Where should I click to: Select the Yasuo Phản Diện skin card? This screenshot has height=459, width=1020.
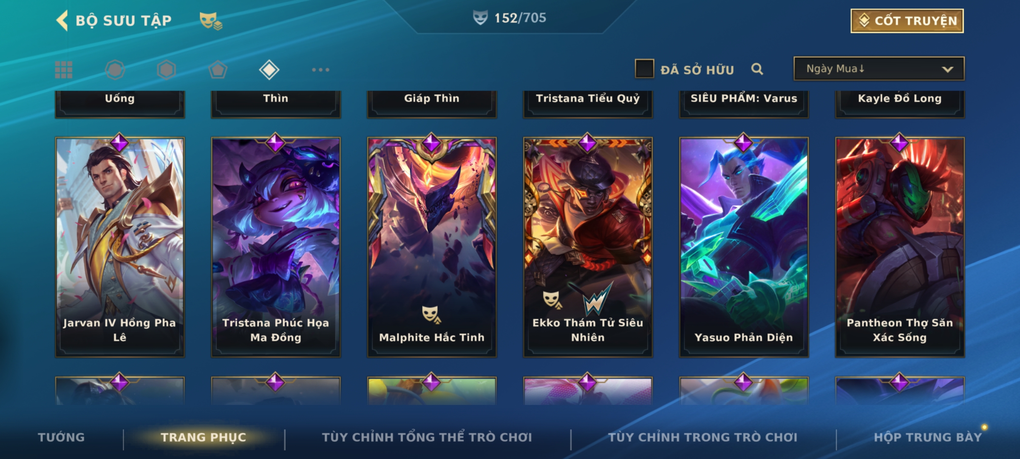point(744,246)
